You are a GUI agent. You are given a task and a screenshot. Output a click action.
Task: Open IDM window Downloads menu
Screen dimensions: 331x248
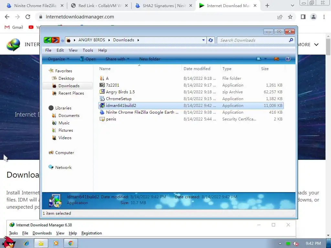pyautogui.click(x=42, y=233)
